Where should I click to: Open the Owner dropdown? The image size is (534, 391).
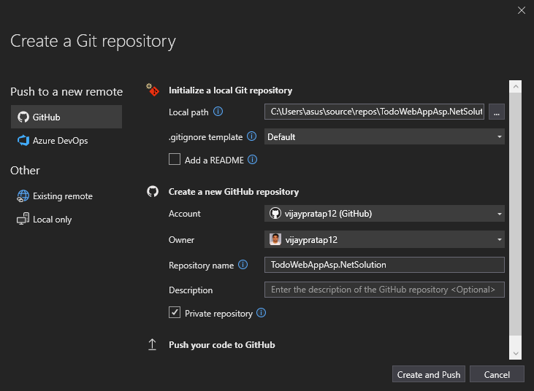pyautogui.click(x=384, y=239)
